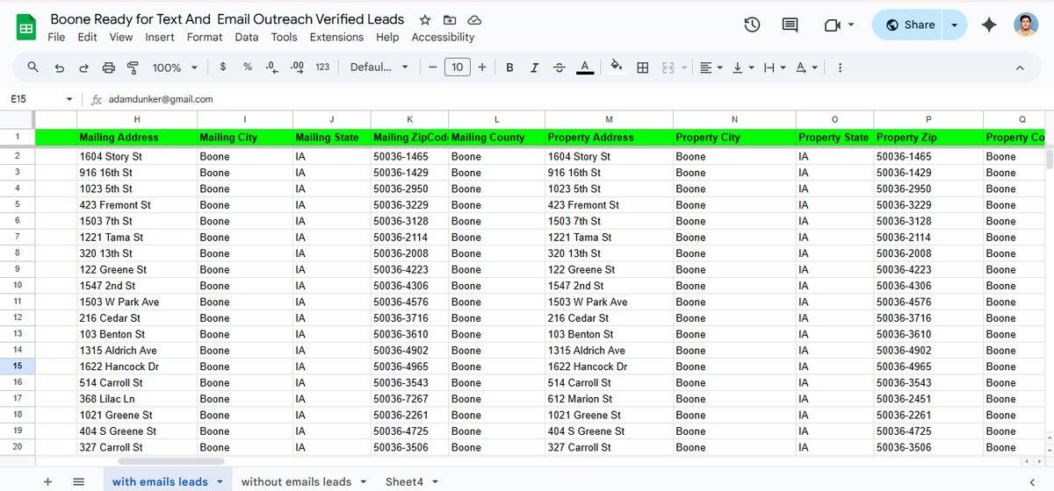The width and height of the screenshot is (1054, 491).
Task: Print the spreadsheet
Action: tap(109, 68)
